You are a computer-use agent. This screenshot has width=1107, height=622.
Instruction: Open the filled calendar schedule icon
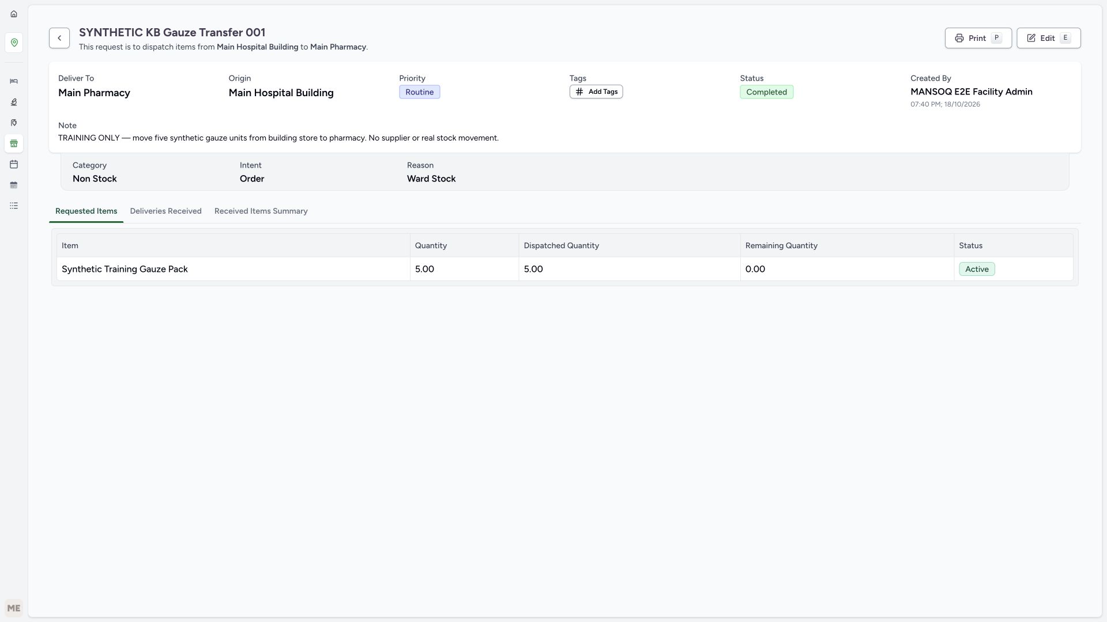pos(14,185)
